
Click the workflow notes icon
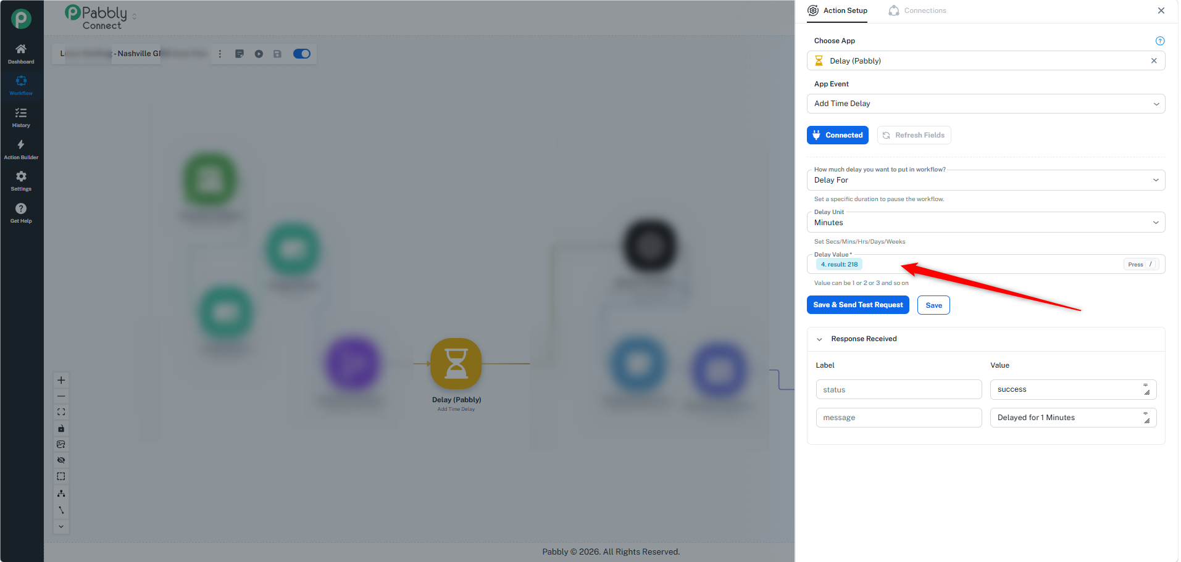point(240,54)
